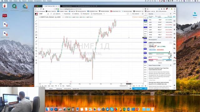Open the Без названия layout dropdown
This screenshot has width=200, height=112.
tap(136, 14)
